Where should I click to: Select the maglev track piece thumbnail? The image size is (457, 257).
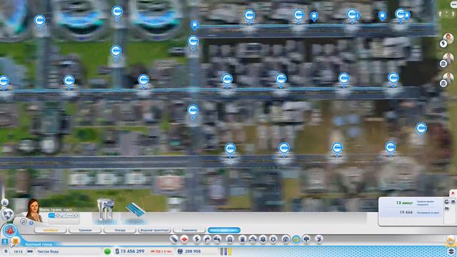(x=135, y=212)
